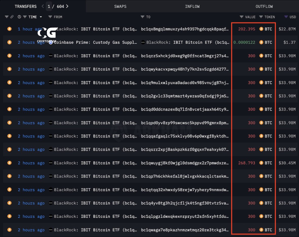Open address bc1qwykacvxpwqy48h7y7kn2sv5zgdd4277

click(185, 69)
